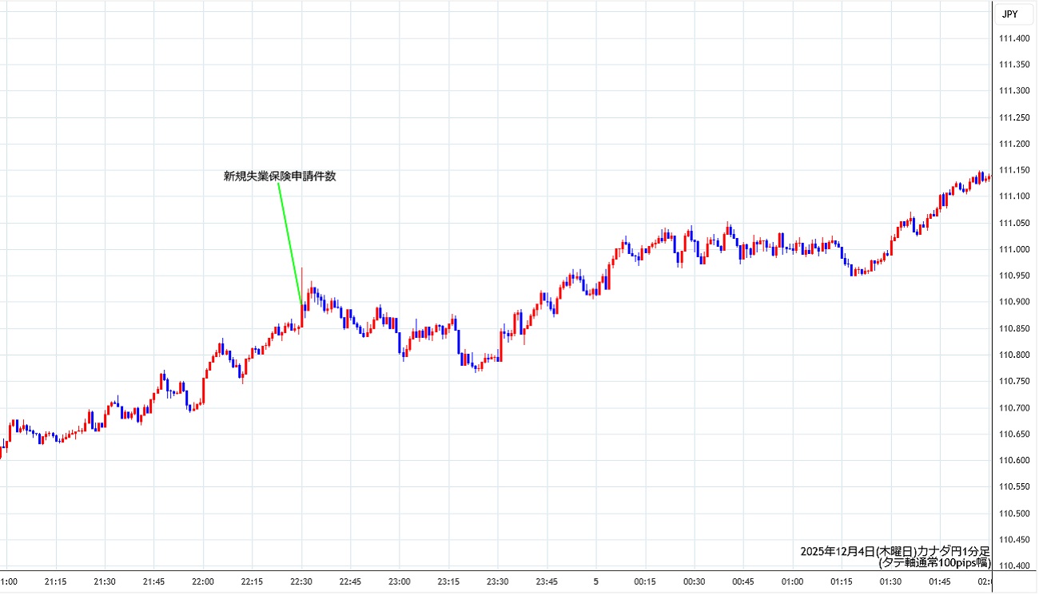Click the 23:00 time axis label

400,581
